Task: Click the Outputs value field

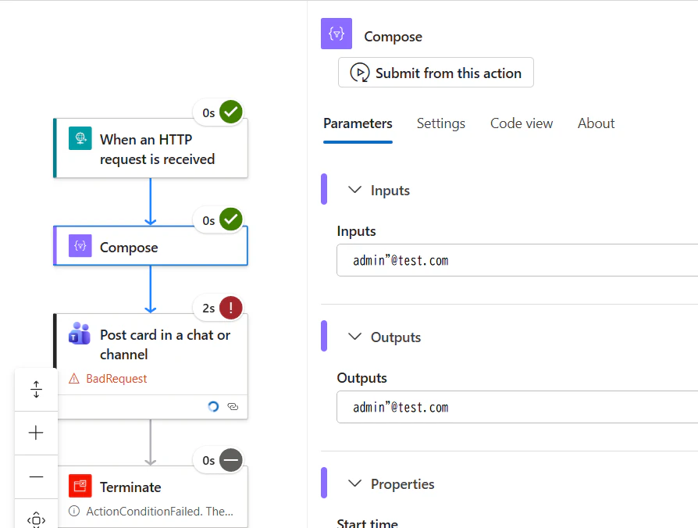Action: point(515,407)
